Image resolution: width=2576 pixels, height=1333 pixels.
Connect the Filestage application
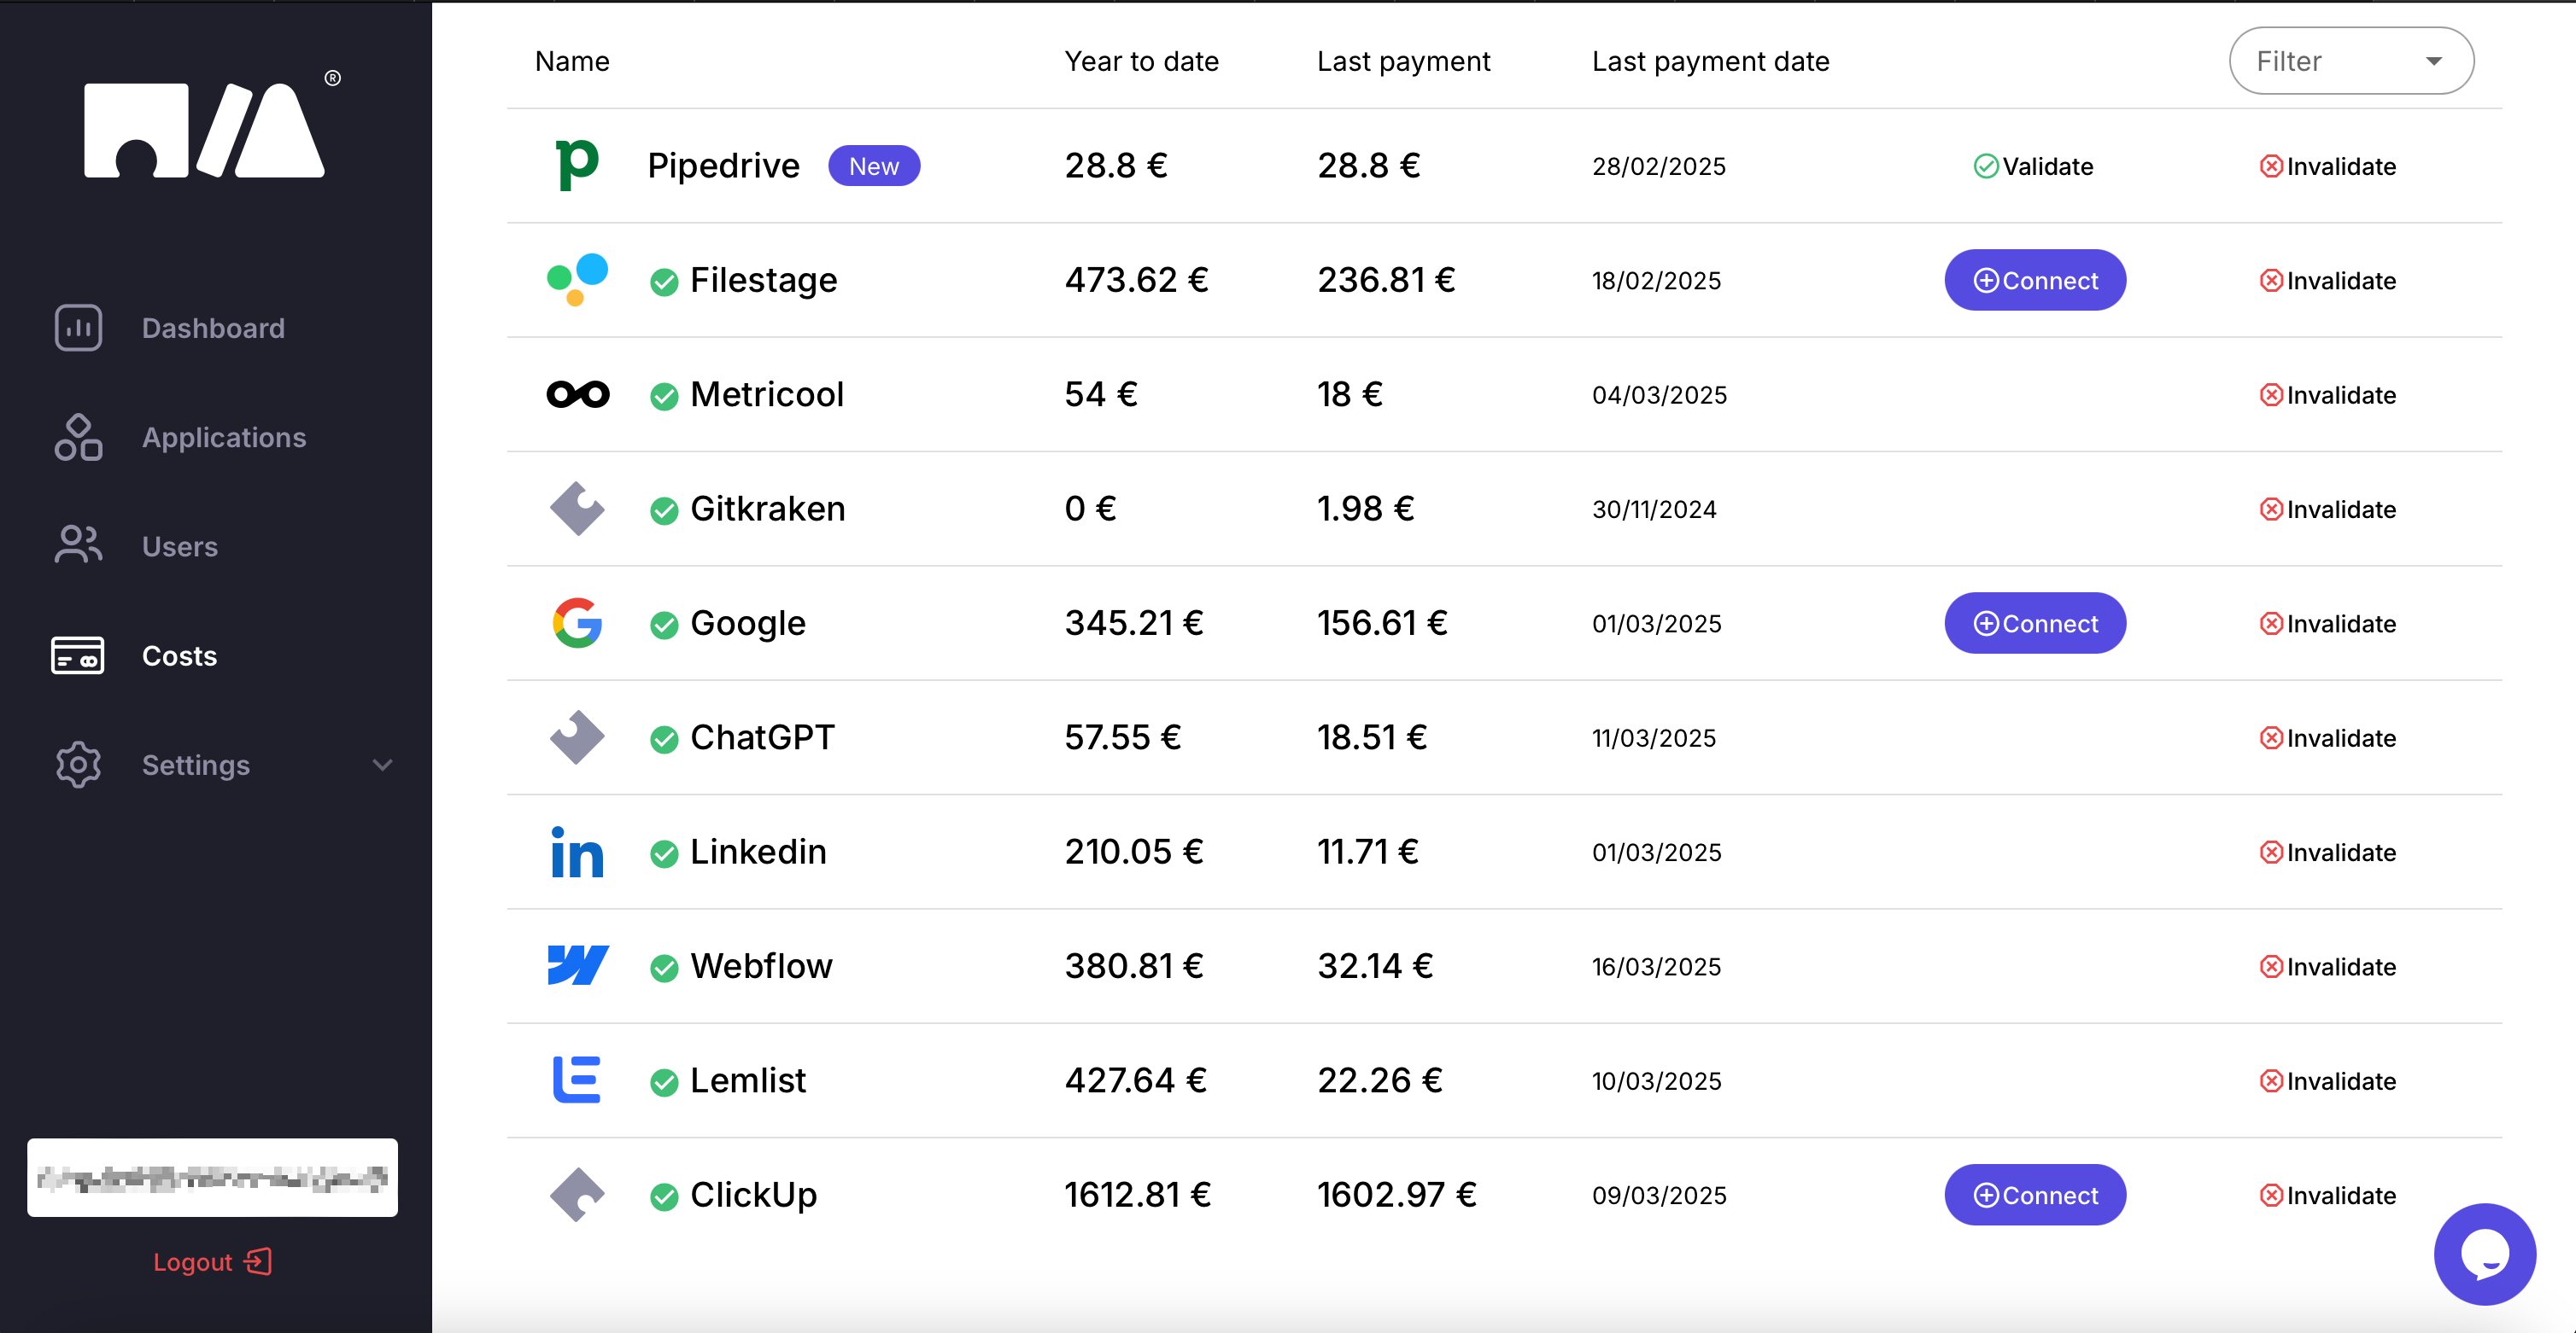tap(2035, 280)
